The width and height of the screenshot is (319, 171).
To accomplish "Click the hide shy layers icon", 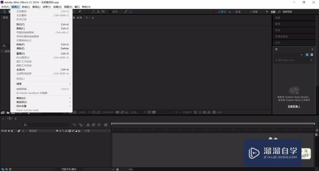I will point(88,125).
